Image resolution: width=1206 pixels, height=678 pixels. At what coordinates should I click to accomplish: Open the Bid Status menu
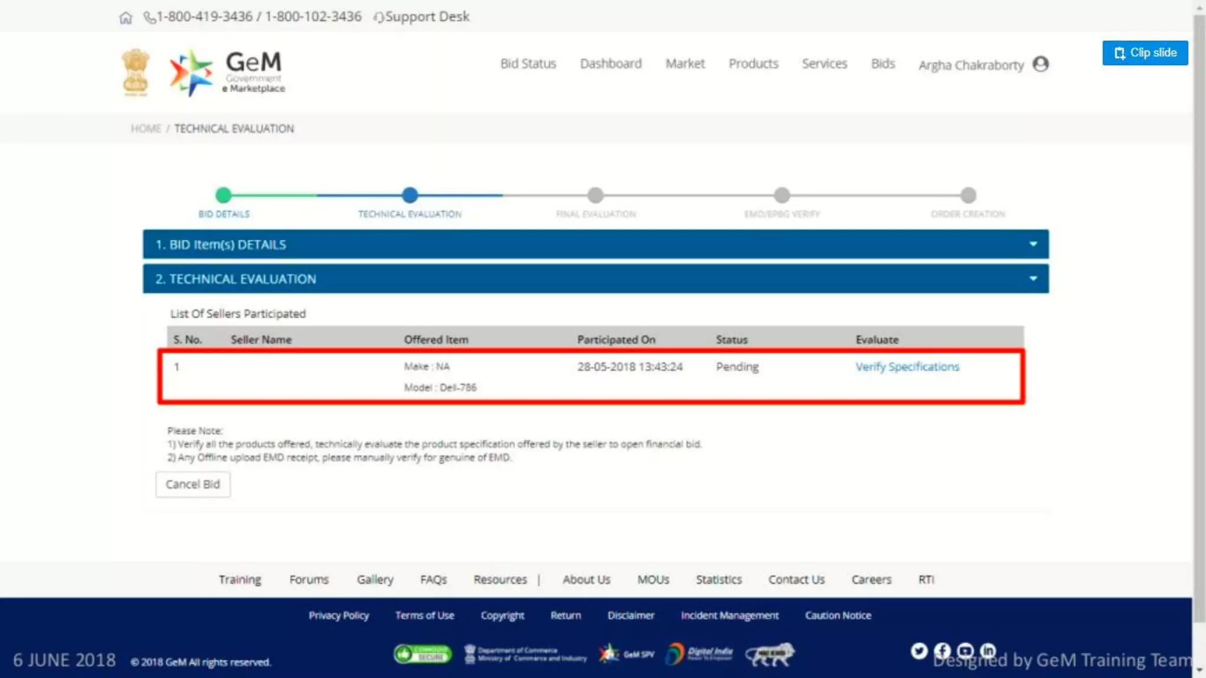click(x=528, y=64)
